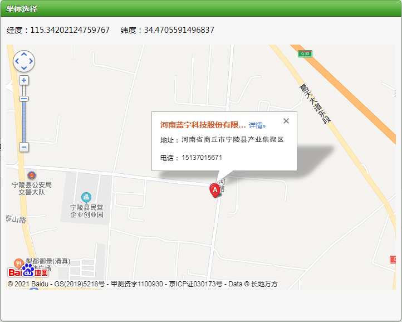
Task: Click the 经度 longitude value text
Action: 70,30
